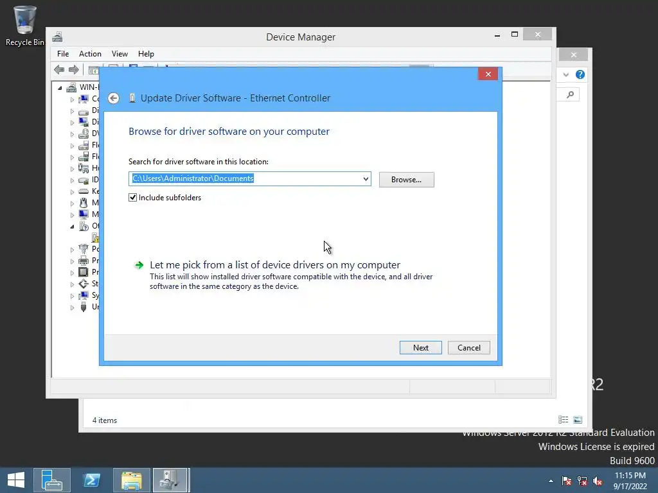Expand the Disk drives node
Image resolution: width=658 pixels, height=493 pixels.
click(72, 112)
